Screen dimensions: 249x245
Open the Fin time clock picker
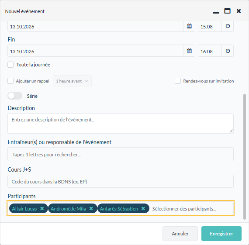[x=228, y=51]
